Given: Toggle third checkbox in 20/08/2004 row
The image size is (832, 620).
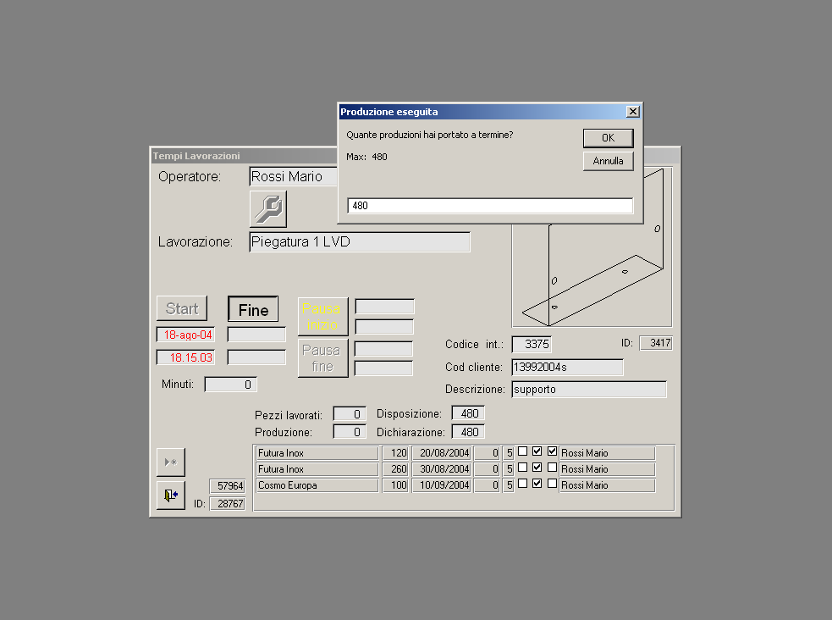Looking at the screenshot, I should [552, 451].
